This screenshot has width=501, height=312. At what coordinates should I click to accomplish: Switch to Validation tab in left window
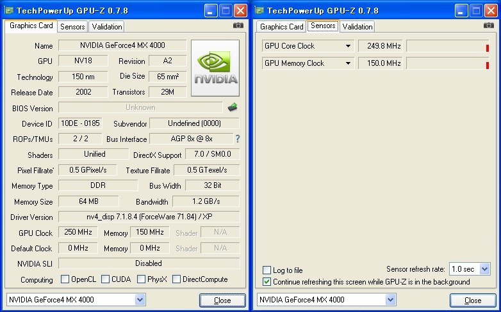(x=107, y=27)
